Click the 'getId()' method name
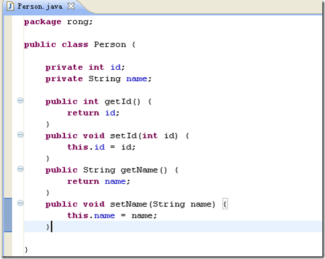This screenshot has width=325, height=259. (122, 101)
